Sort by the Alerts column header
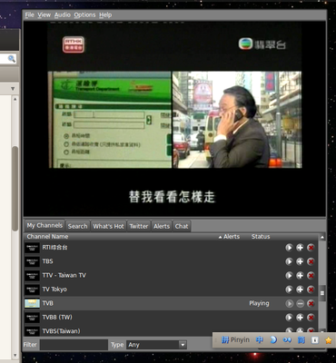This screenshot has width=336, height=363. click(229, 237)
